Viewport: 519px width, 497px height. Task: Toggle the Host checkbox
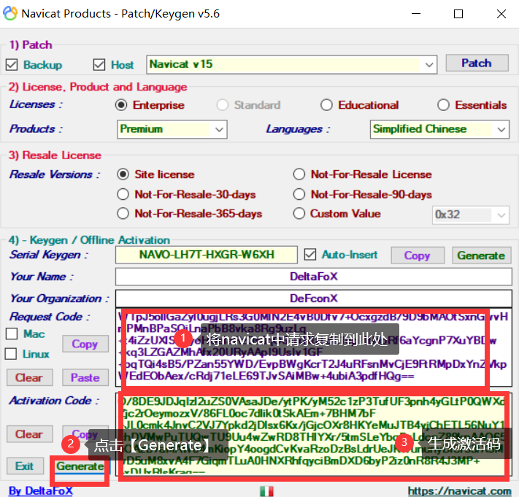pos(99,65)
